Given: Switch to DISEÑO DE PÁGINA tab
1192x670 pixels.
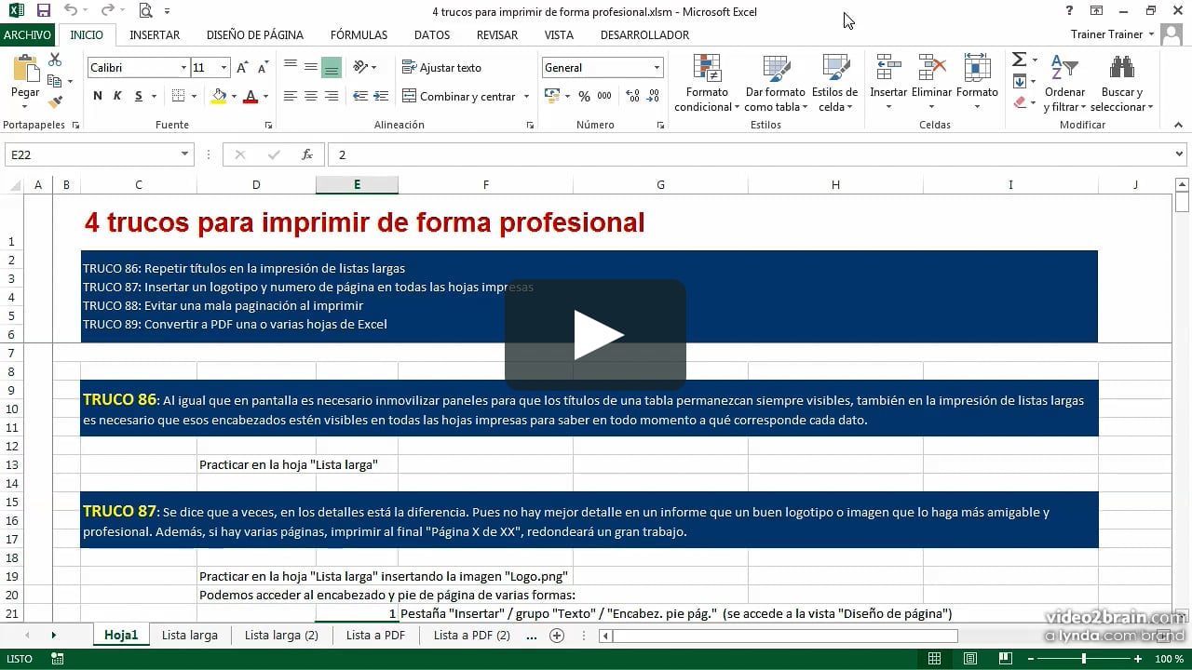Looking at the screenshot, I should 255,34.
